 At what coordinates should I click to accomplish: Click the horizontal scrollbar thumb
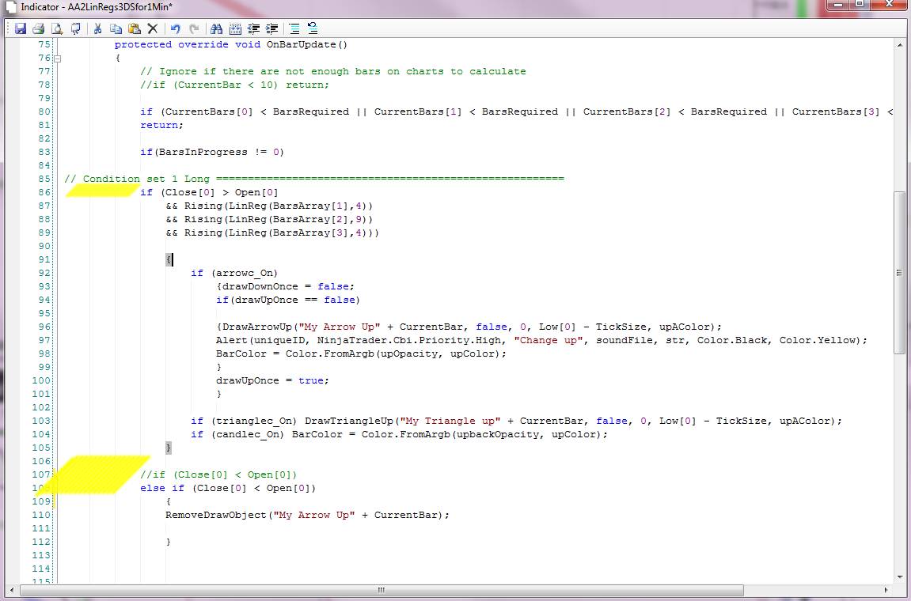(381, 590)
